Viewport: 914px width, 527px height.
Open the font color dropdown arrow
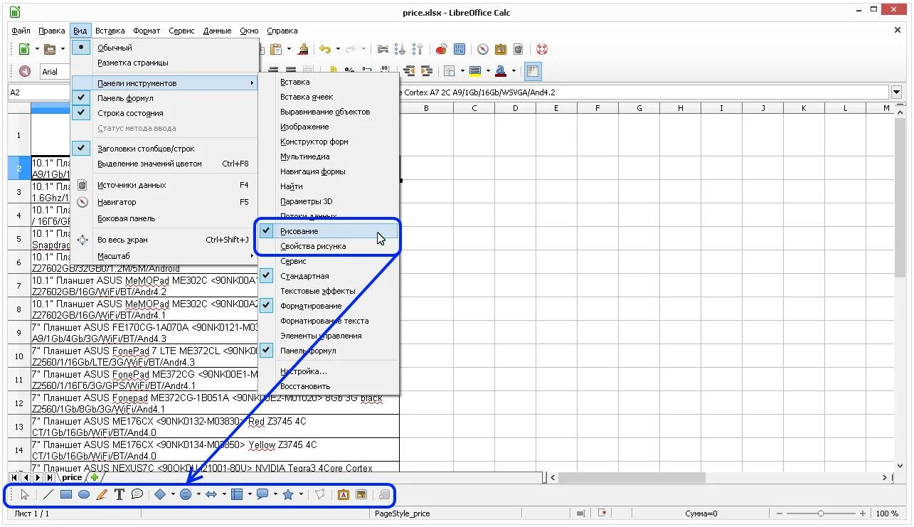[514, 70]
